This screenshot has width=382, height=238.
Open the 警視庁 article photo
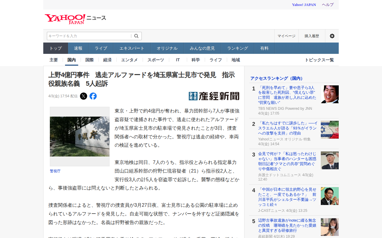coord(80,137)
